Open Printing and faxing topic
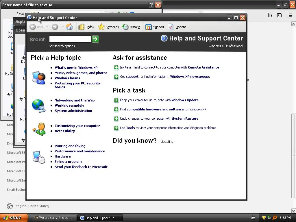 [x=70, y=146]
